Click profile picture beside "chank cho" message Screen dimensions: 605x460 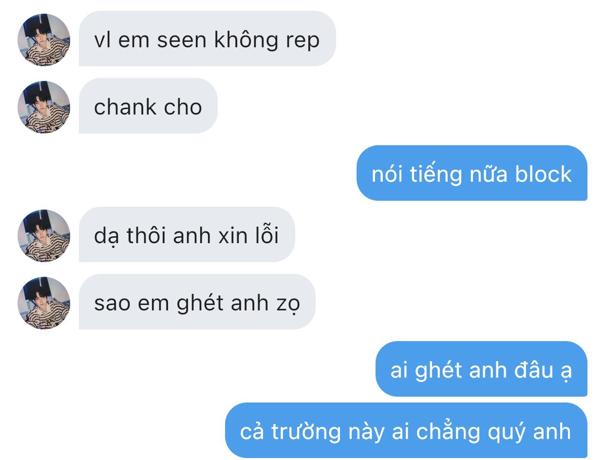pyautogui.click(x=44, y=107)
